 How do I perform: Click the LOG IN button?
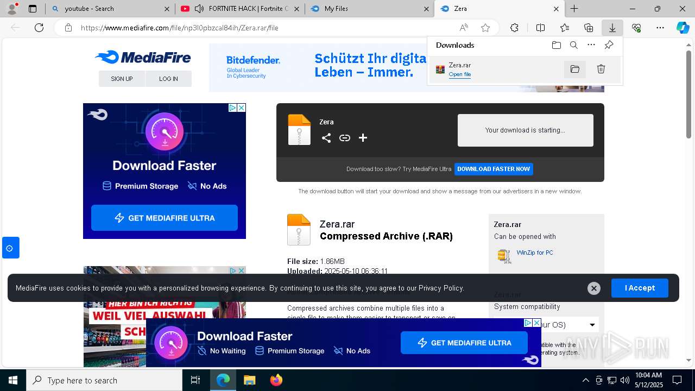pyautogui.click(x=168, y=79)
